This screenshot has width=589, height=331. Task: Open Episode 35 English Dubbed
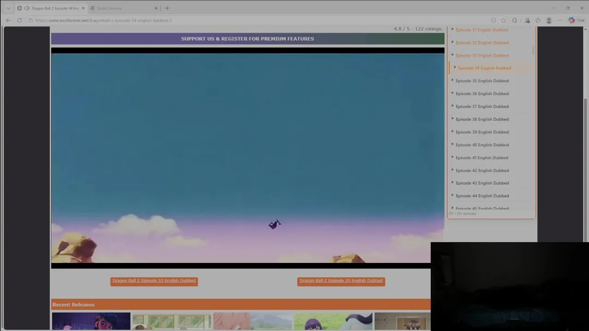click(x=482, y=81)
